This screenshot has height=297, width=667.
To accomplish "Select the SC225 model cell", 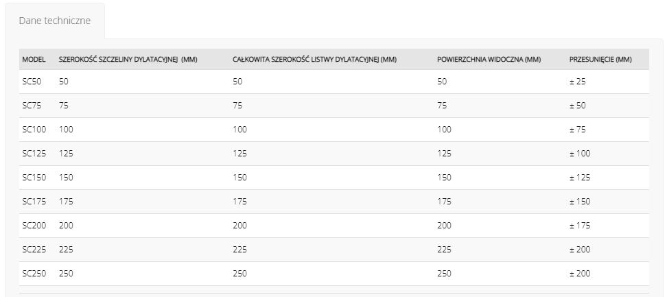I will coord(34,250).
